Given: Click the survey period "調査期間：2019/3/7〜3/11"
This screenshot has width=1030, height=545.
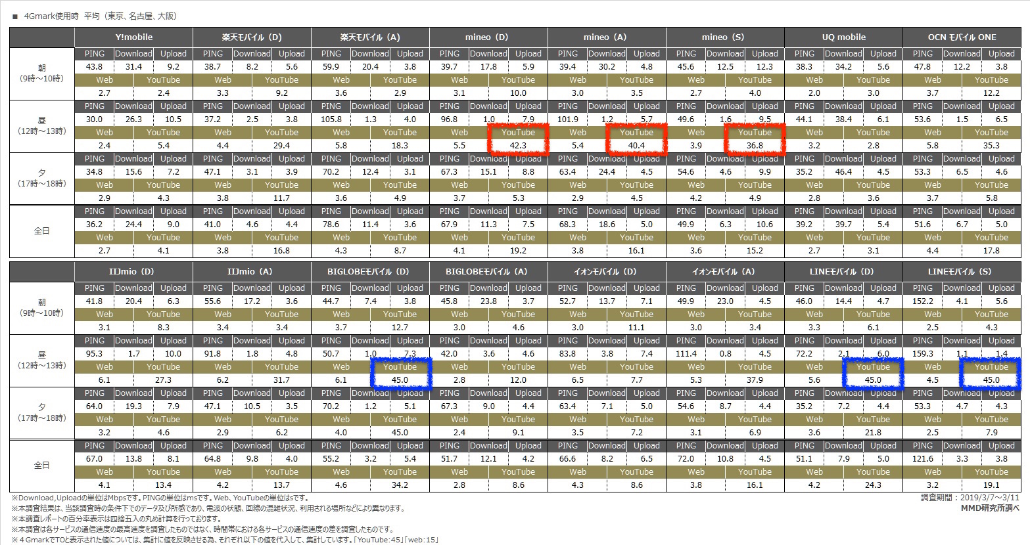Looking at the screenshot, I should click(970, 498).
